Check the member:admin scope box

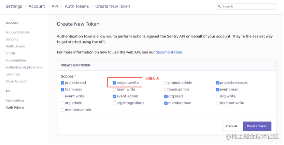click(62, 110)
